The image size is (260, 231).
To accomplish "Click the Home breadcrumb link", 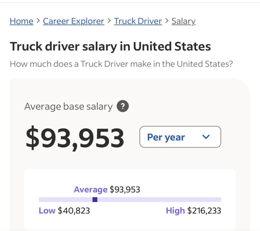I will [x=22, y=21].
